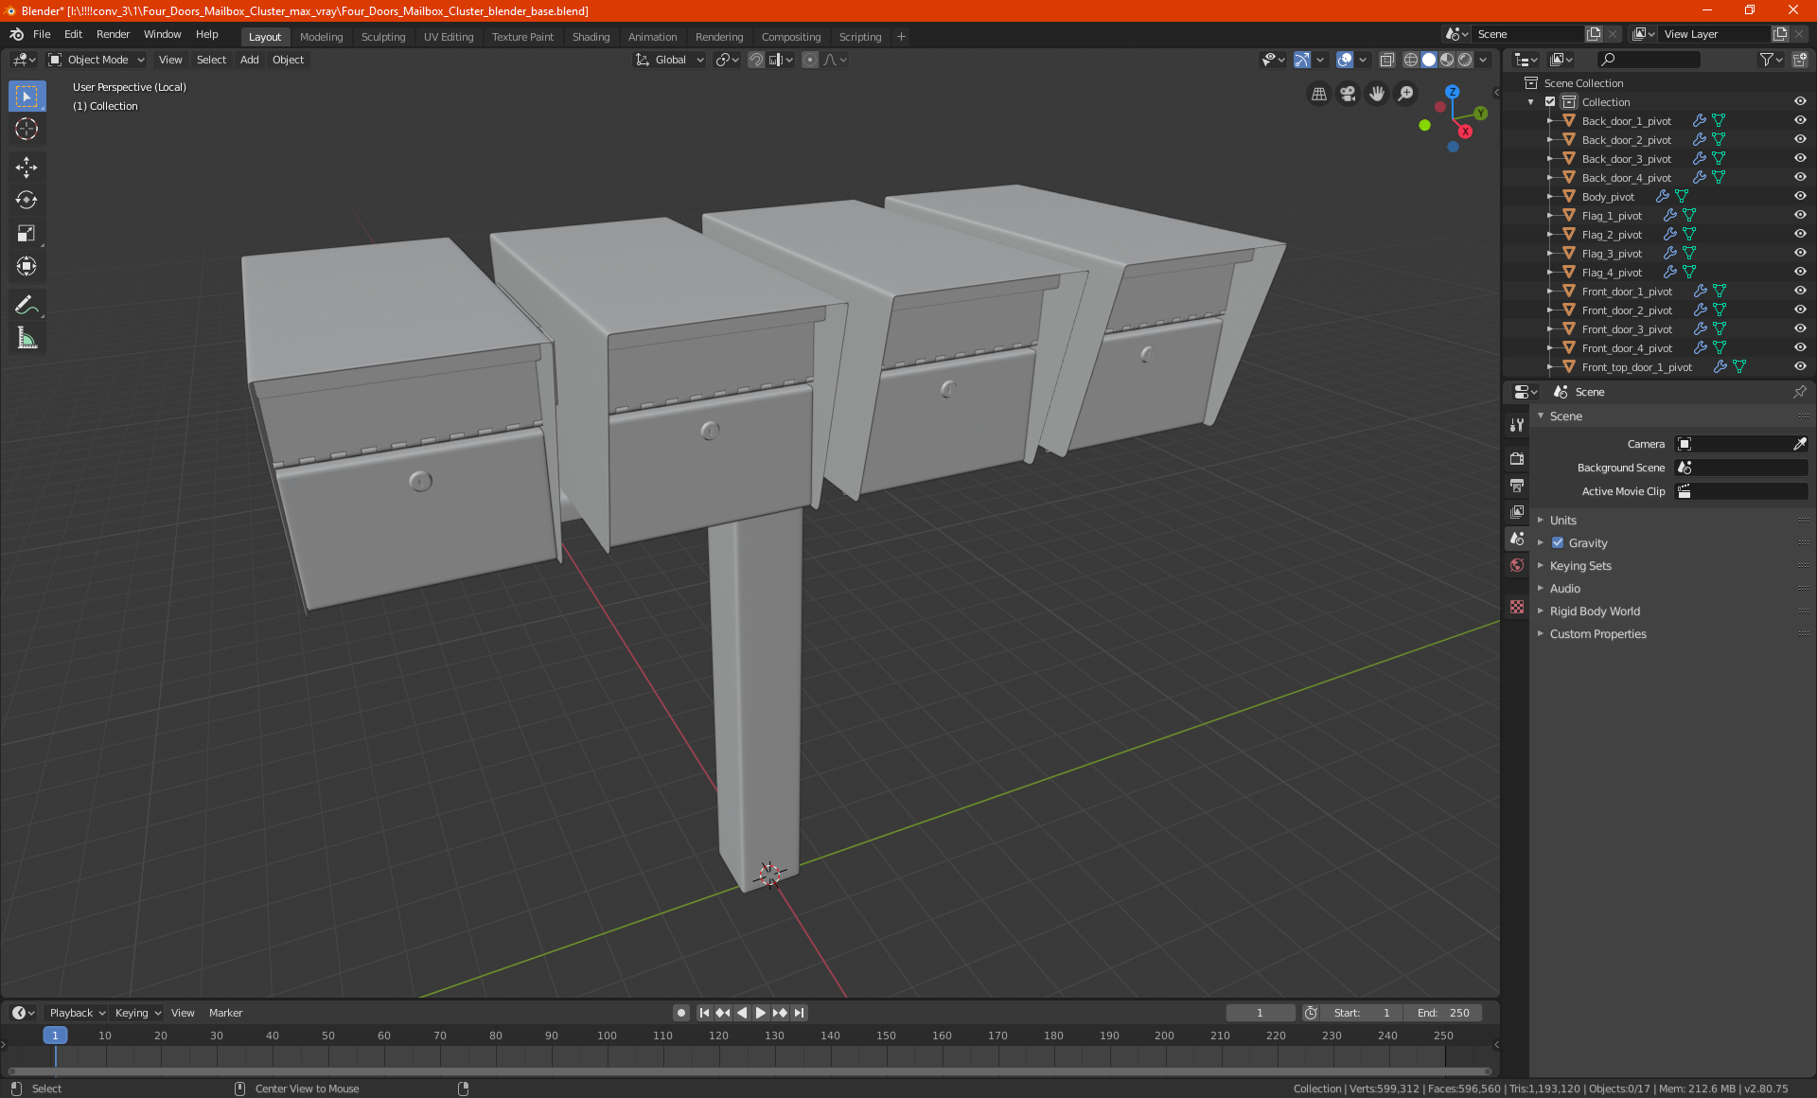This screenshot has height=1098, width=1817.
Task: Open the Object Mode dropdown
Action: pos(97,60)
